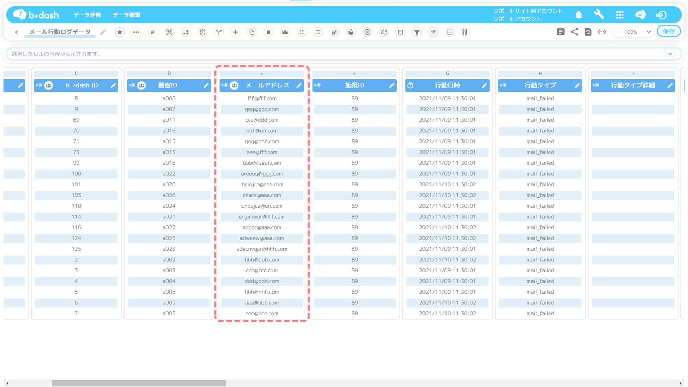Edit the 顧客ID column header pencil

tap(206, 85)
